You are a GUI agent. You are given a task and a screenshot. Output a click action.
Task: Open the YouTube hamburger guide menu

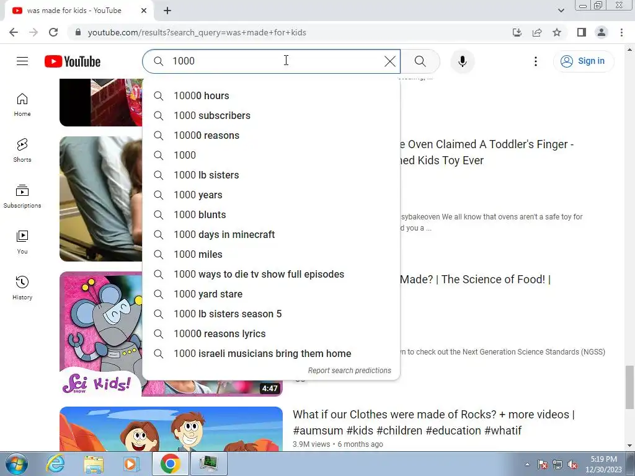point(22,61)
